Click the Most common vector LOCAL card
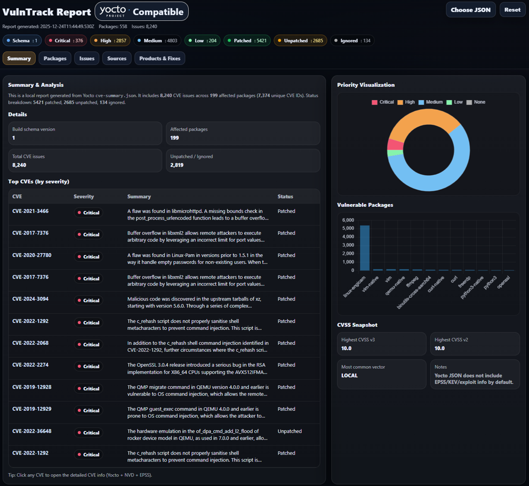The height and width of the screenshot is (486, 529). click(x=382, y=374)
